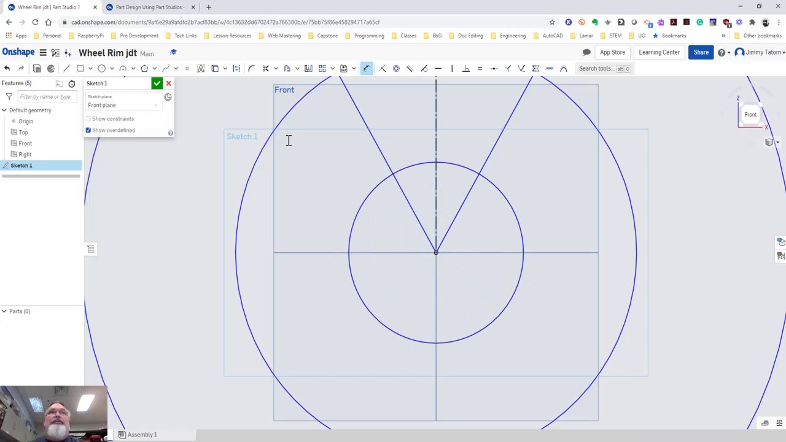Screen dimensions: 786x442
Task: Select the Polygon sketch tool
Action: click(144, 68)
